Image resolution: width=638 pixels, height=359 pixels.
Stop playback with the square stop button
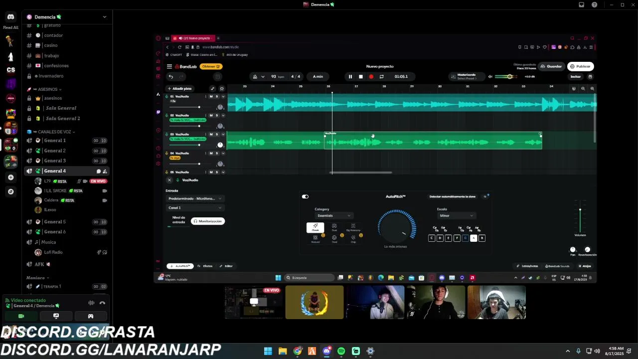click(x=361, y=77)
